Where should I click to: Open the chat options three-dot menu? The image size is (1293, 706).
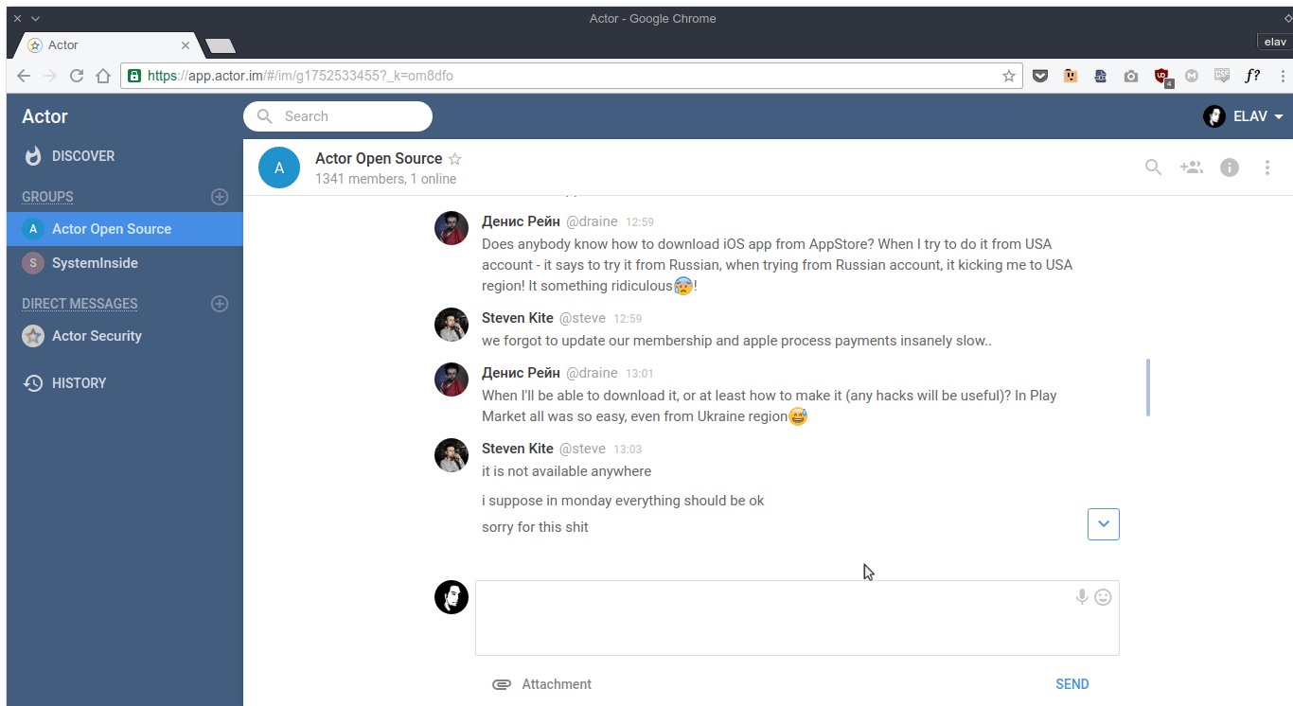point(1267,167)
